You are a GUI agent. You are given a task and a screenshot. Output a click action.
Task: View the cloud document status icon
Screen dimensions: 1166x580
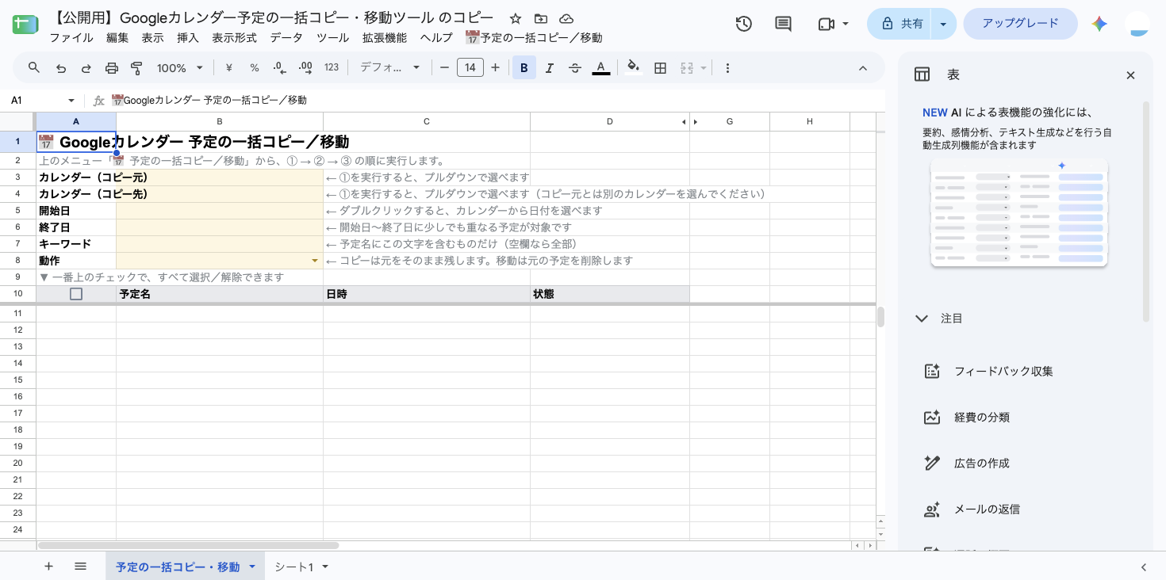pyautogui.click(x=566, y=18)
